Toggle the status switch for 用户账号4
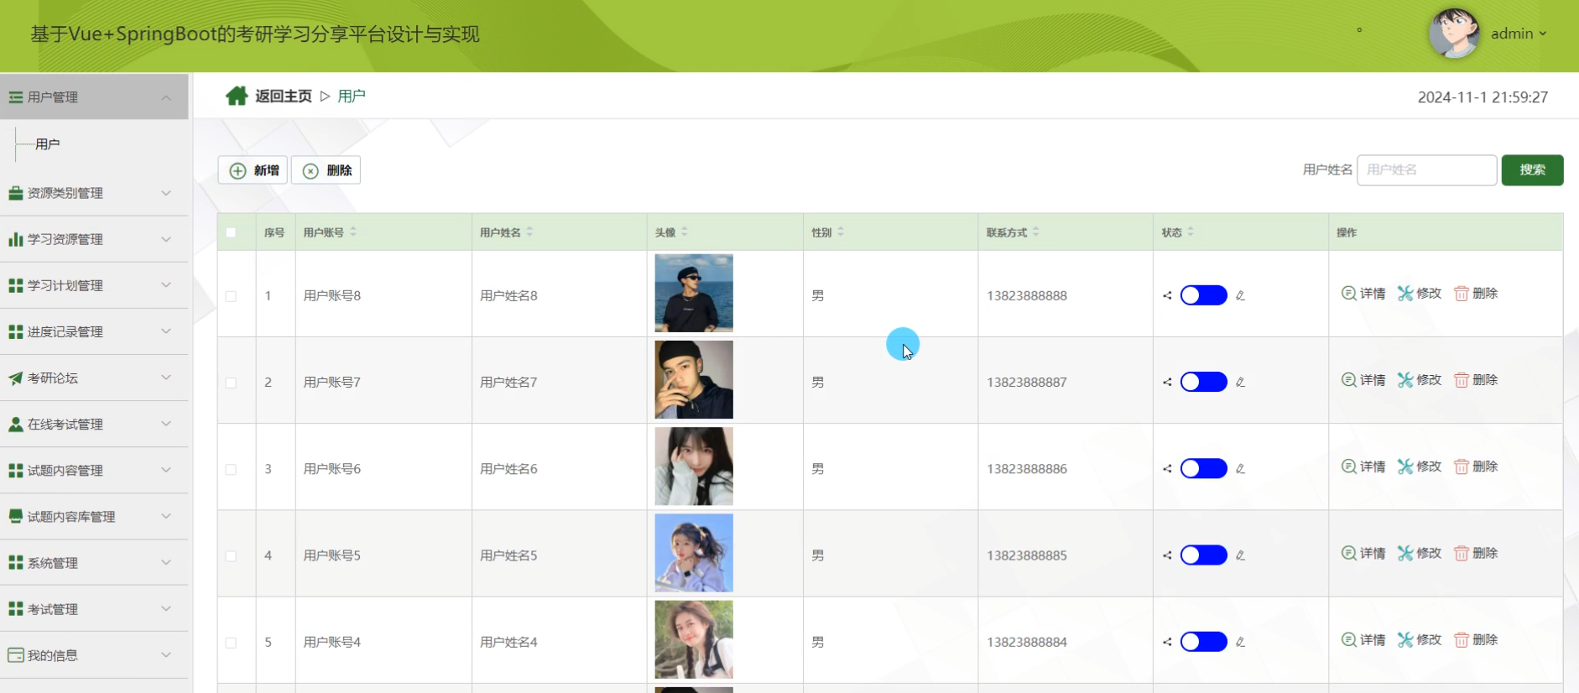Image resolution: width=1579 pixels, height=693 pixels. [x=1203, y=642]
